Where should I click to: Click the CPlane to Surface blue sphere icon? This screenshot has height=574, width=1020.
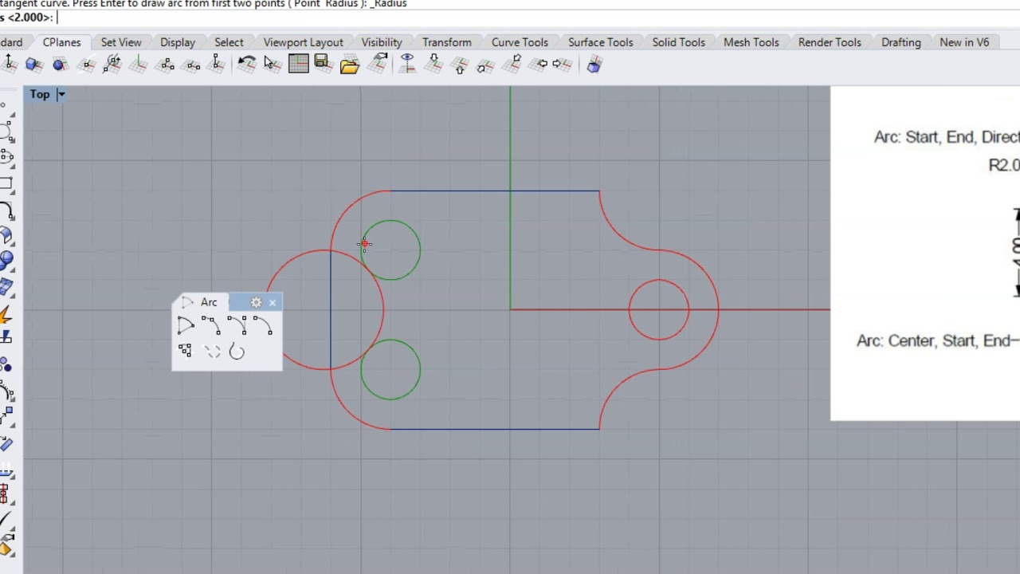click(x=60, y=65)
